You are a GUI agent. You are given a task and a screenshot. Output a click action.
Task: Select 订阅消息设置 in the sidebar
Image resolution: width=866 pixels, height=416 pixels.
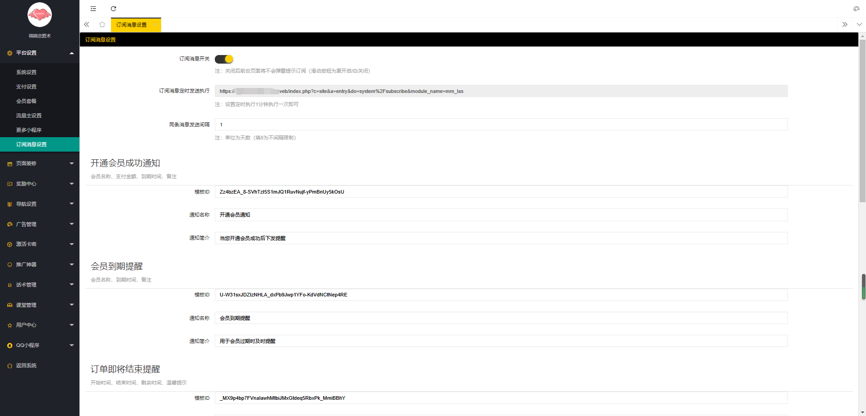coord(40,144)
